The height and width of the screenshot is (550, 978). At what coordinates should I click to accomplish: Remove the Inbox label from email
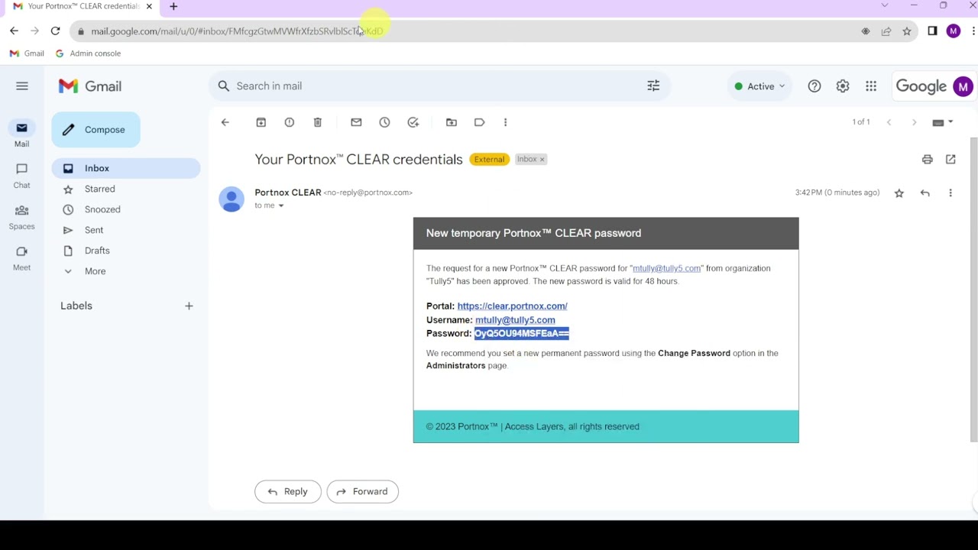pos(542,160)
